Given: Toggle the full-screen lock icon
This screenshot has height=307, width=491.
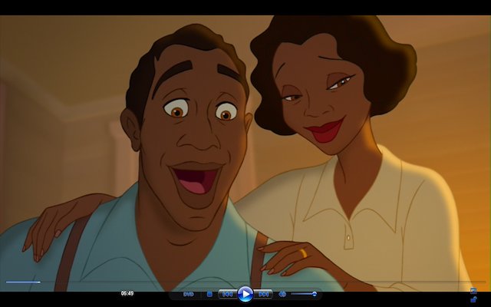Looking at the screenshot, I should tap(473, 300).
